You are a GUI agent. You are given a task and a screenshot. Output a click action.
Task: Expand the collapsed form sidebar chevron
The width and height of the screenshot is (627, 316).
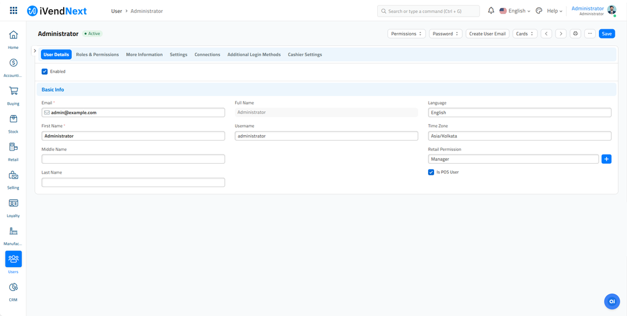[35, 51]
